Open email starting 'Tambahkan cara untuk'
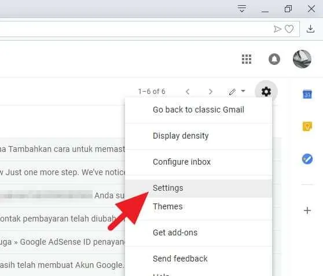 point(63,149)
